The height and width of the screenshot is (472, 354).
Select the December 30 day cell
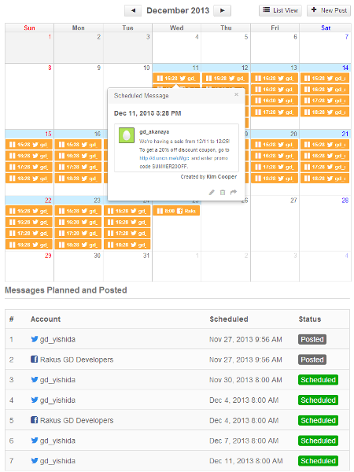coord(78,266)
